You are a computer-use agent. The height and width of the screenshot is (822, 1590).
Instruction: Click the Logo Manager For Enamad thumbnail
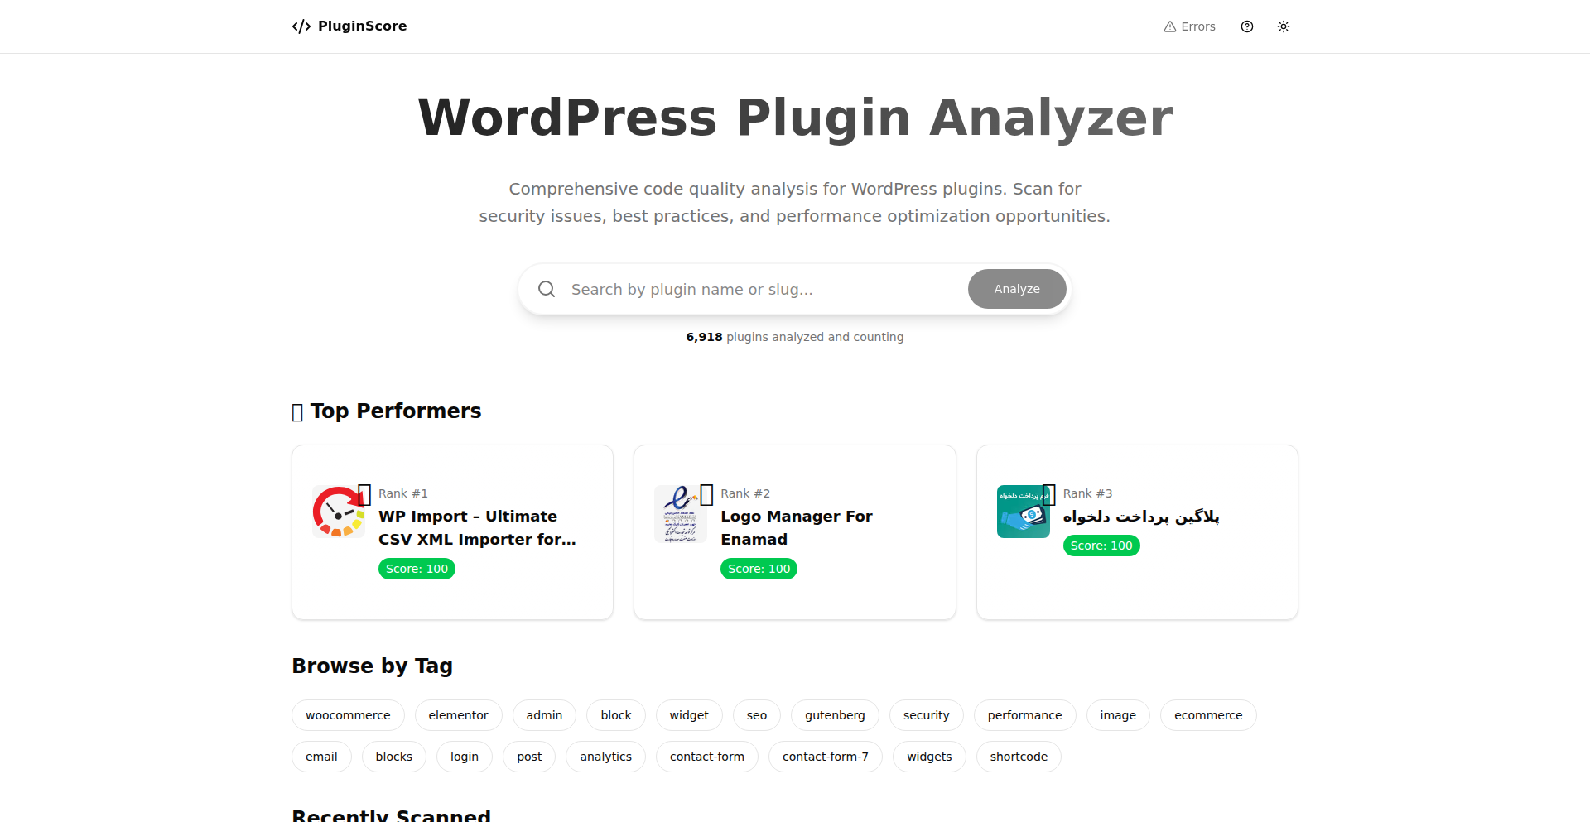click(682, 512)
